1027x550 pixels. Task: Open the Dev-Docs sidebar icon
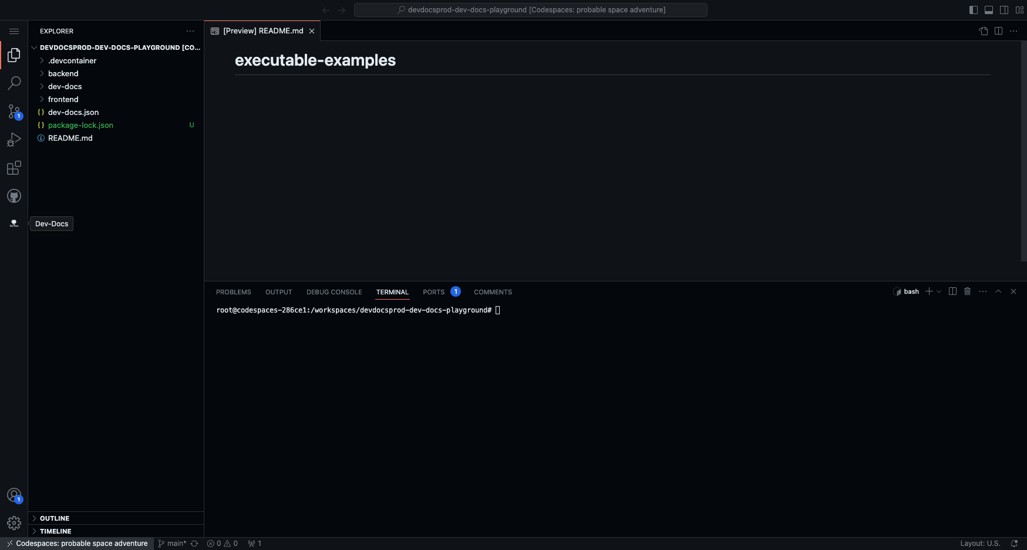(14, 223)
